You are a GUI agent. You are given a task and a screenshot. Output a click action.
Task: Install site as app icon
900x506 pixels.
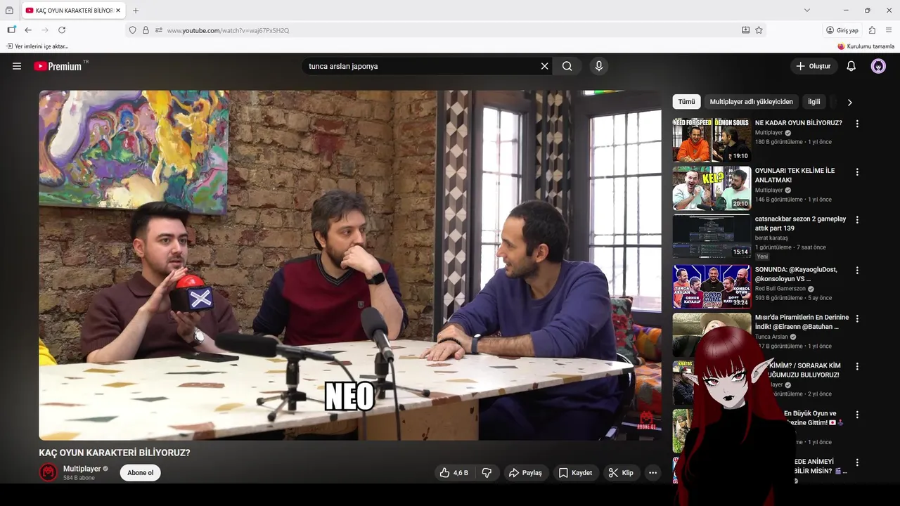745,30
